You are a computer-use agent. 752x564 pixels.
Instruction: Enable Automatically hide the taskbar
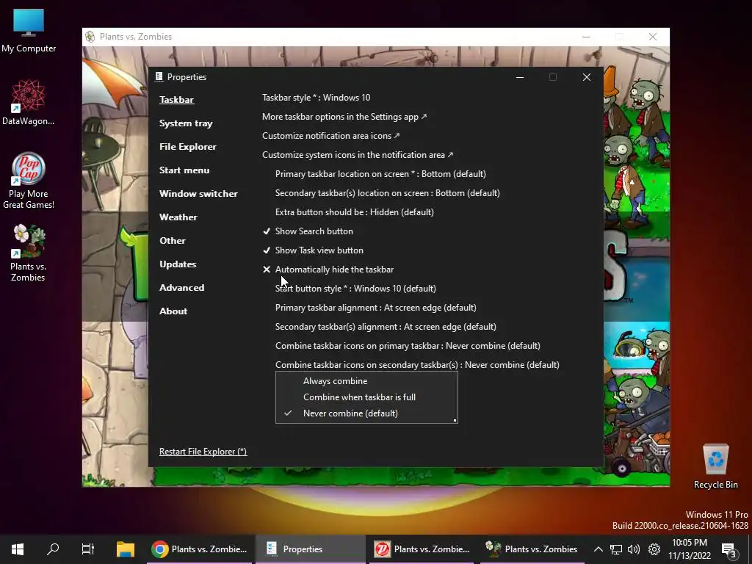328,270
